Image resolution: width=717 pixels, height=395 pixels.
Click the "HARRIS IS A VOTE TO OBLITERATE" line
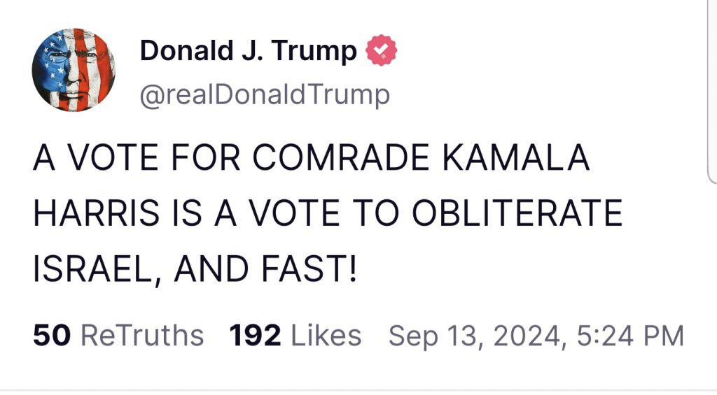pyautogui.click(x=328, y=213)
